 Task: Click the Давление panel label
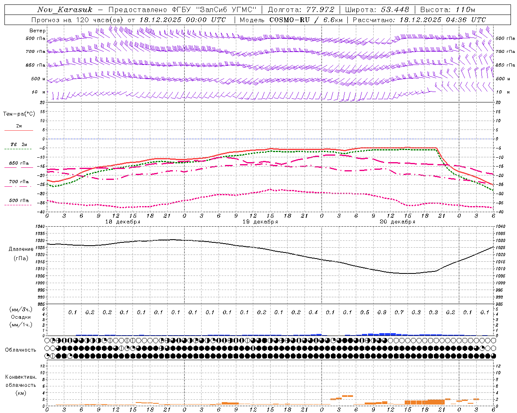[x=21, y=249]
